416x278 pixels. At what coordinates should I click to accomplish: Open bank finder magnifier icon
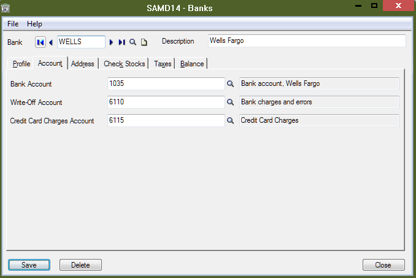[x=133, y=42]
